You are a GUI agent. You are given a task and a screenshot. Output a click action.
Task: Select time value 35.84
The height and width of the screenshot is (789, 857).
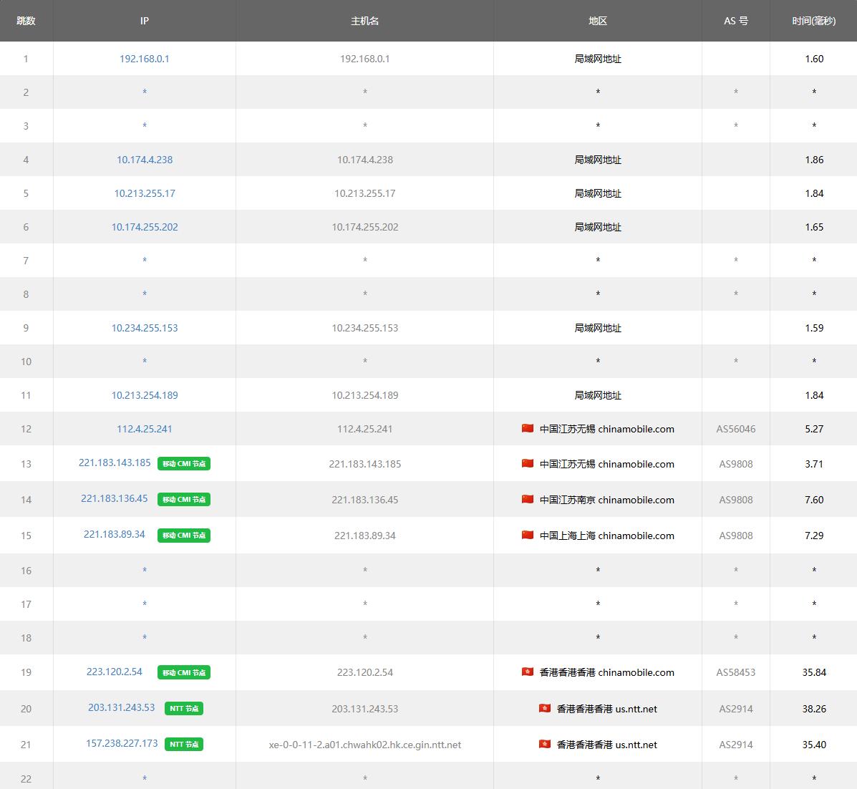tap(814, 672)
